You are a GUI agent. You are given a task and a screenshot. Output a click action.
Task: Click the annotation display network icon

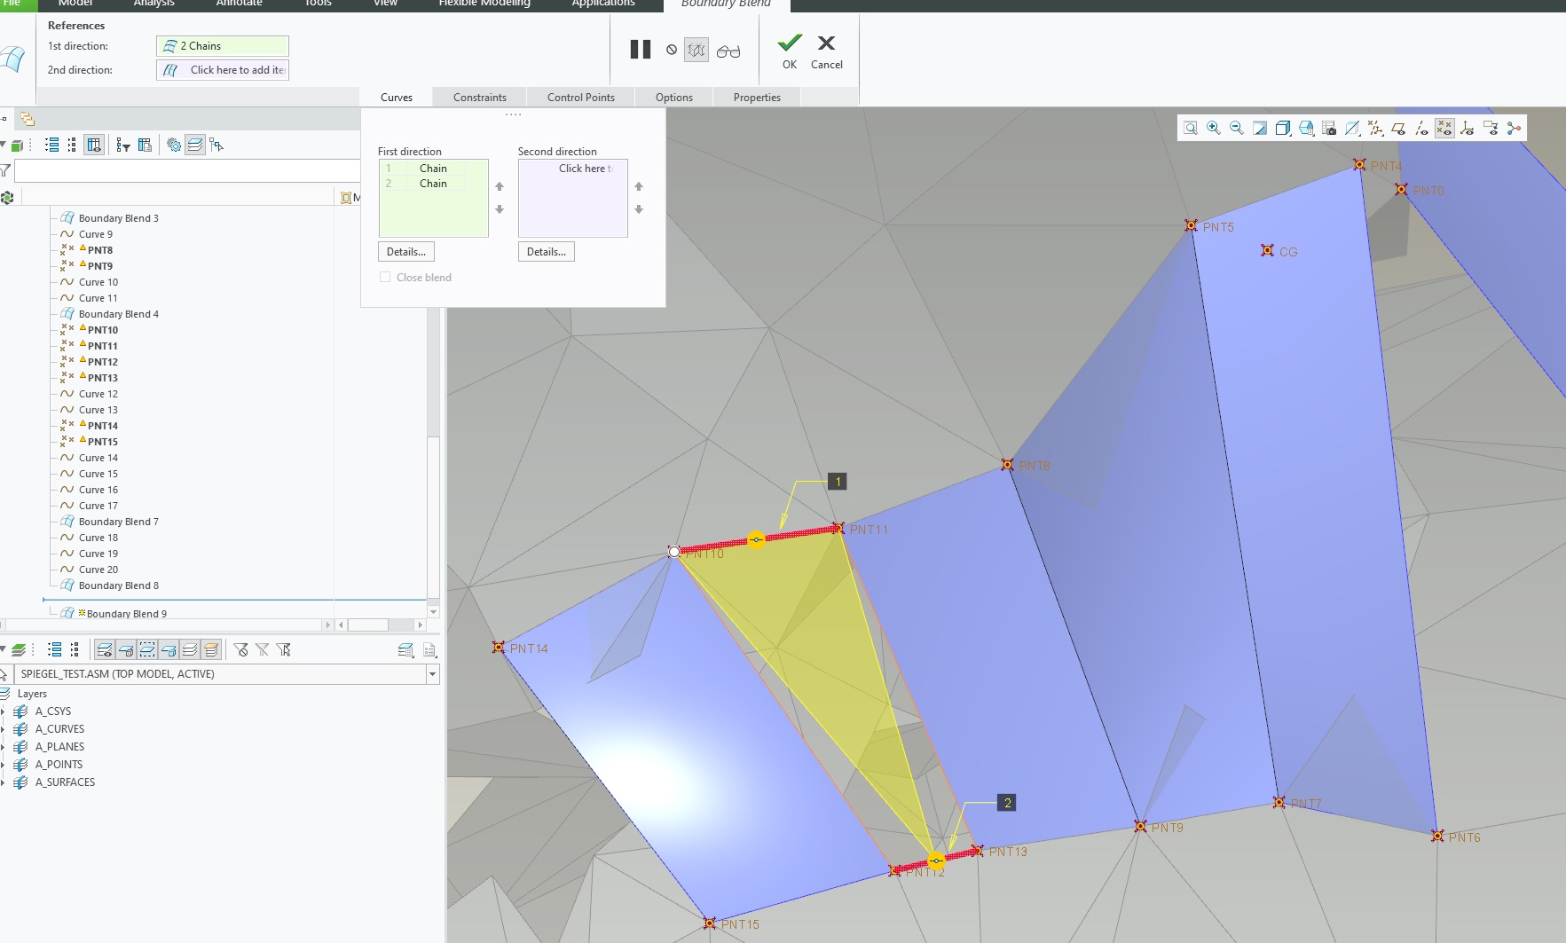tap(1514, 129)
